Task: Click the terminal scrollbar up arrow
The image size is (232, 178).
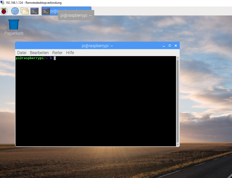Action: [178, 58]
